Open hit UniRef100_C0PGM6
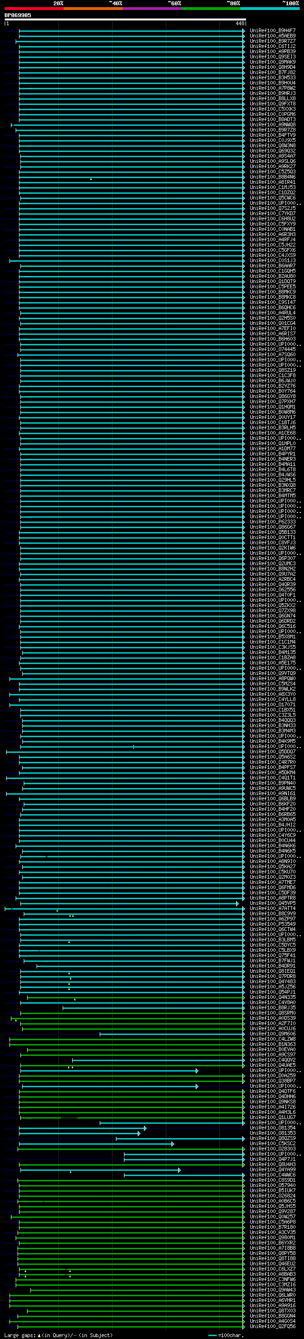Viewport: 304px width, 1339px height. pos(272,114)
